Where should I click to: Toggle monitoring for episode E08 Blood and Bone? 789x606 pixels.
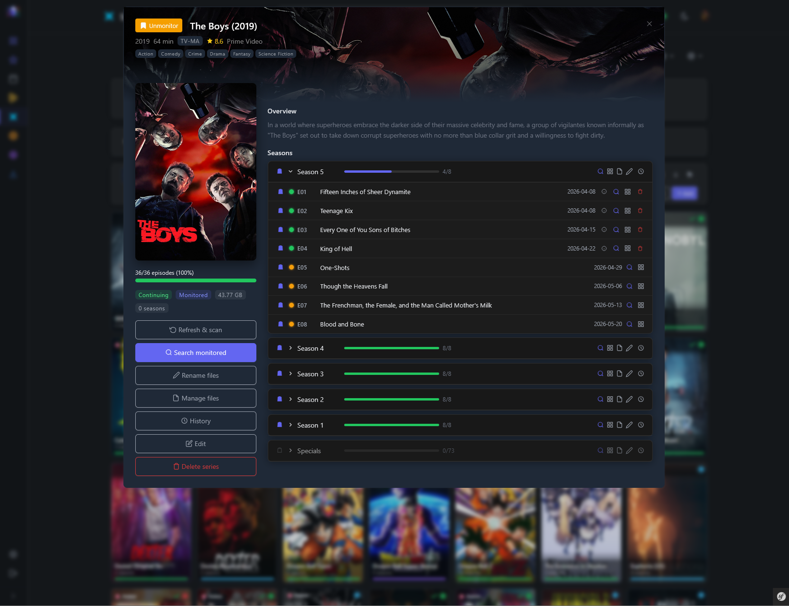[281, 324]
